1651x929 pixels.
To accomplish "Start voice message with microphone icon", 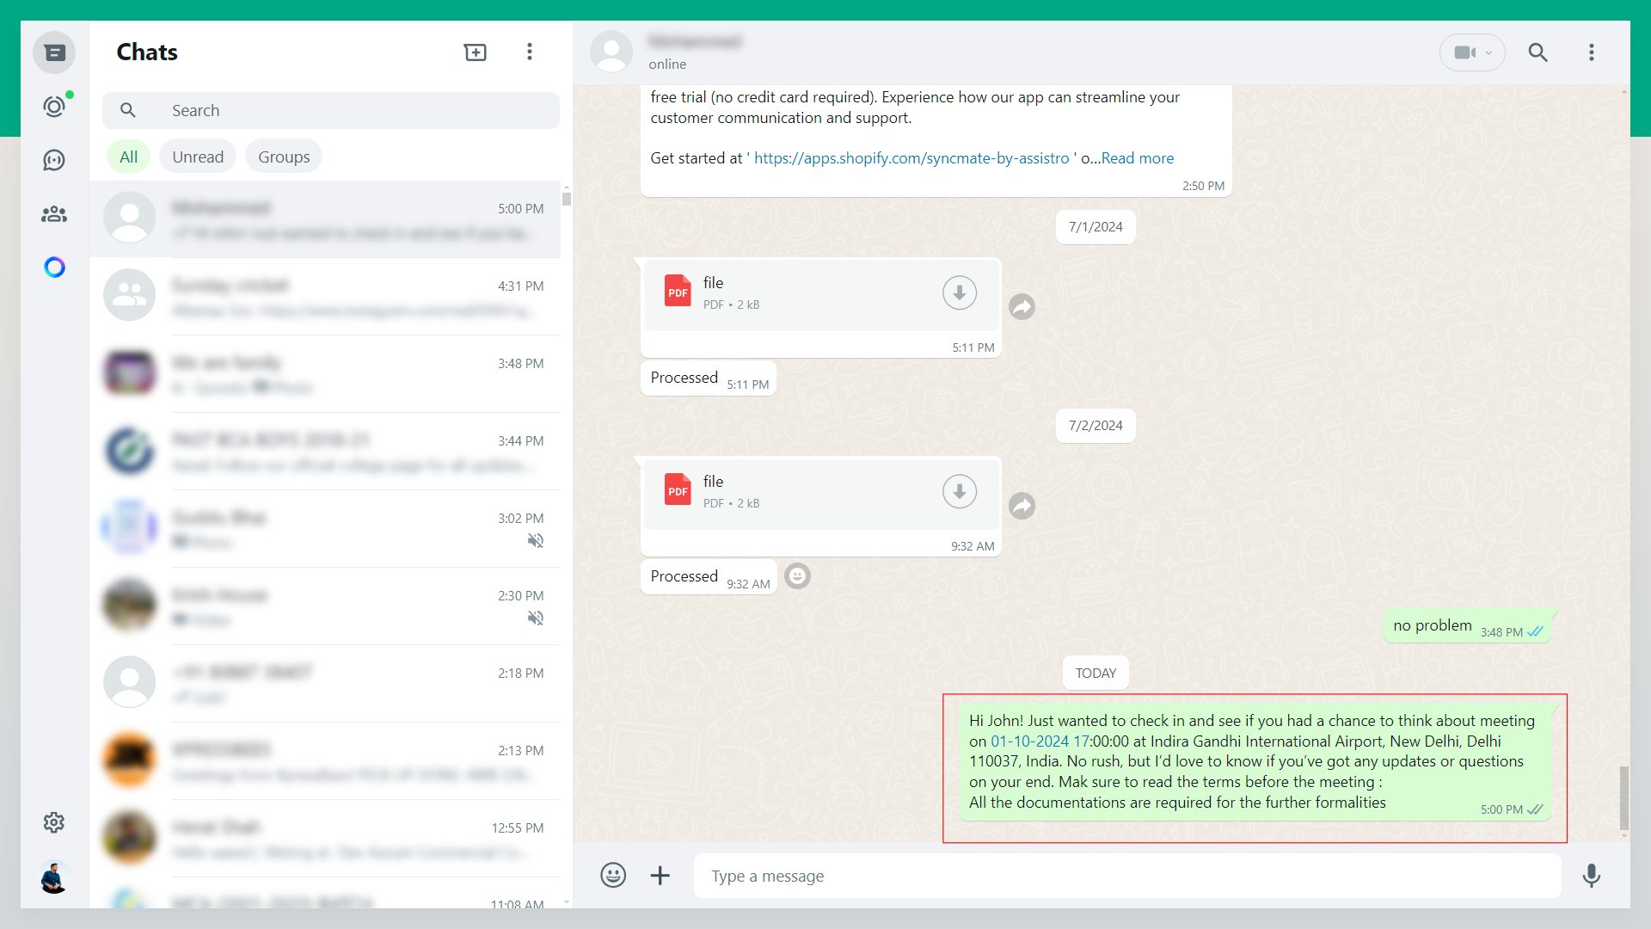I will (x=1591, y=876).
